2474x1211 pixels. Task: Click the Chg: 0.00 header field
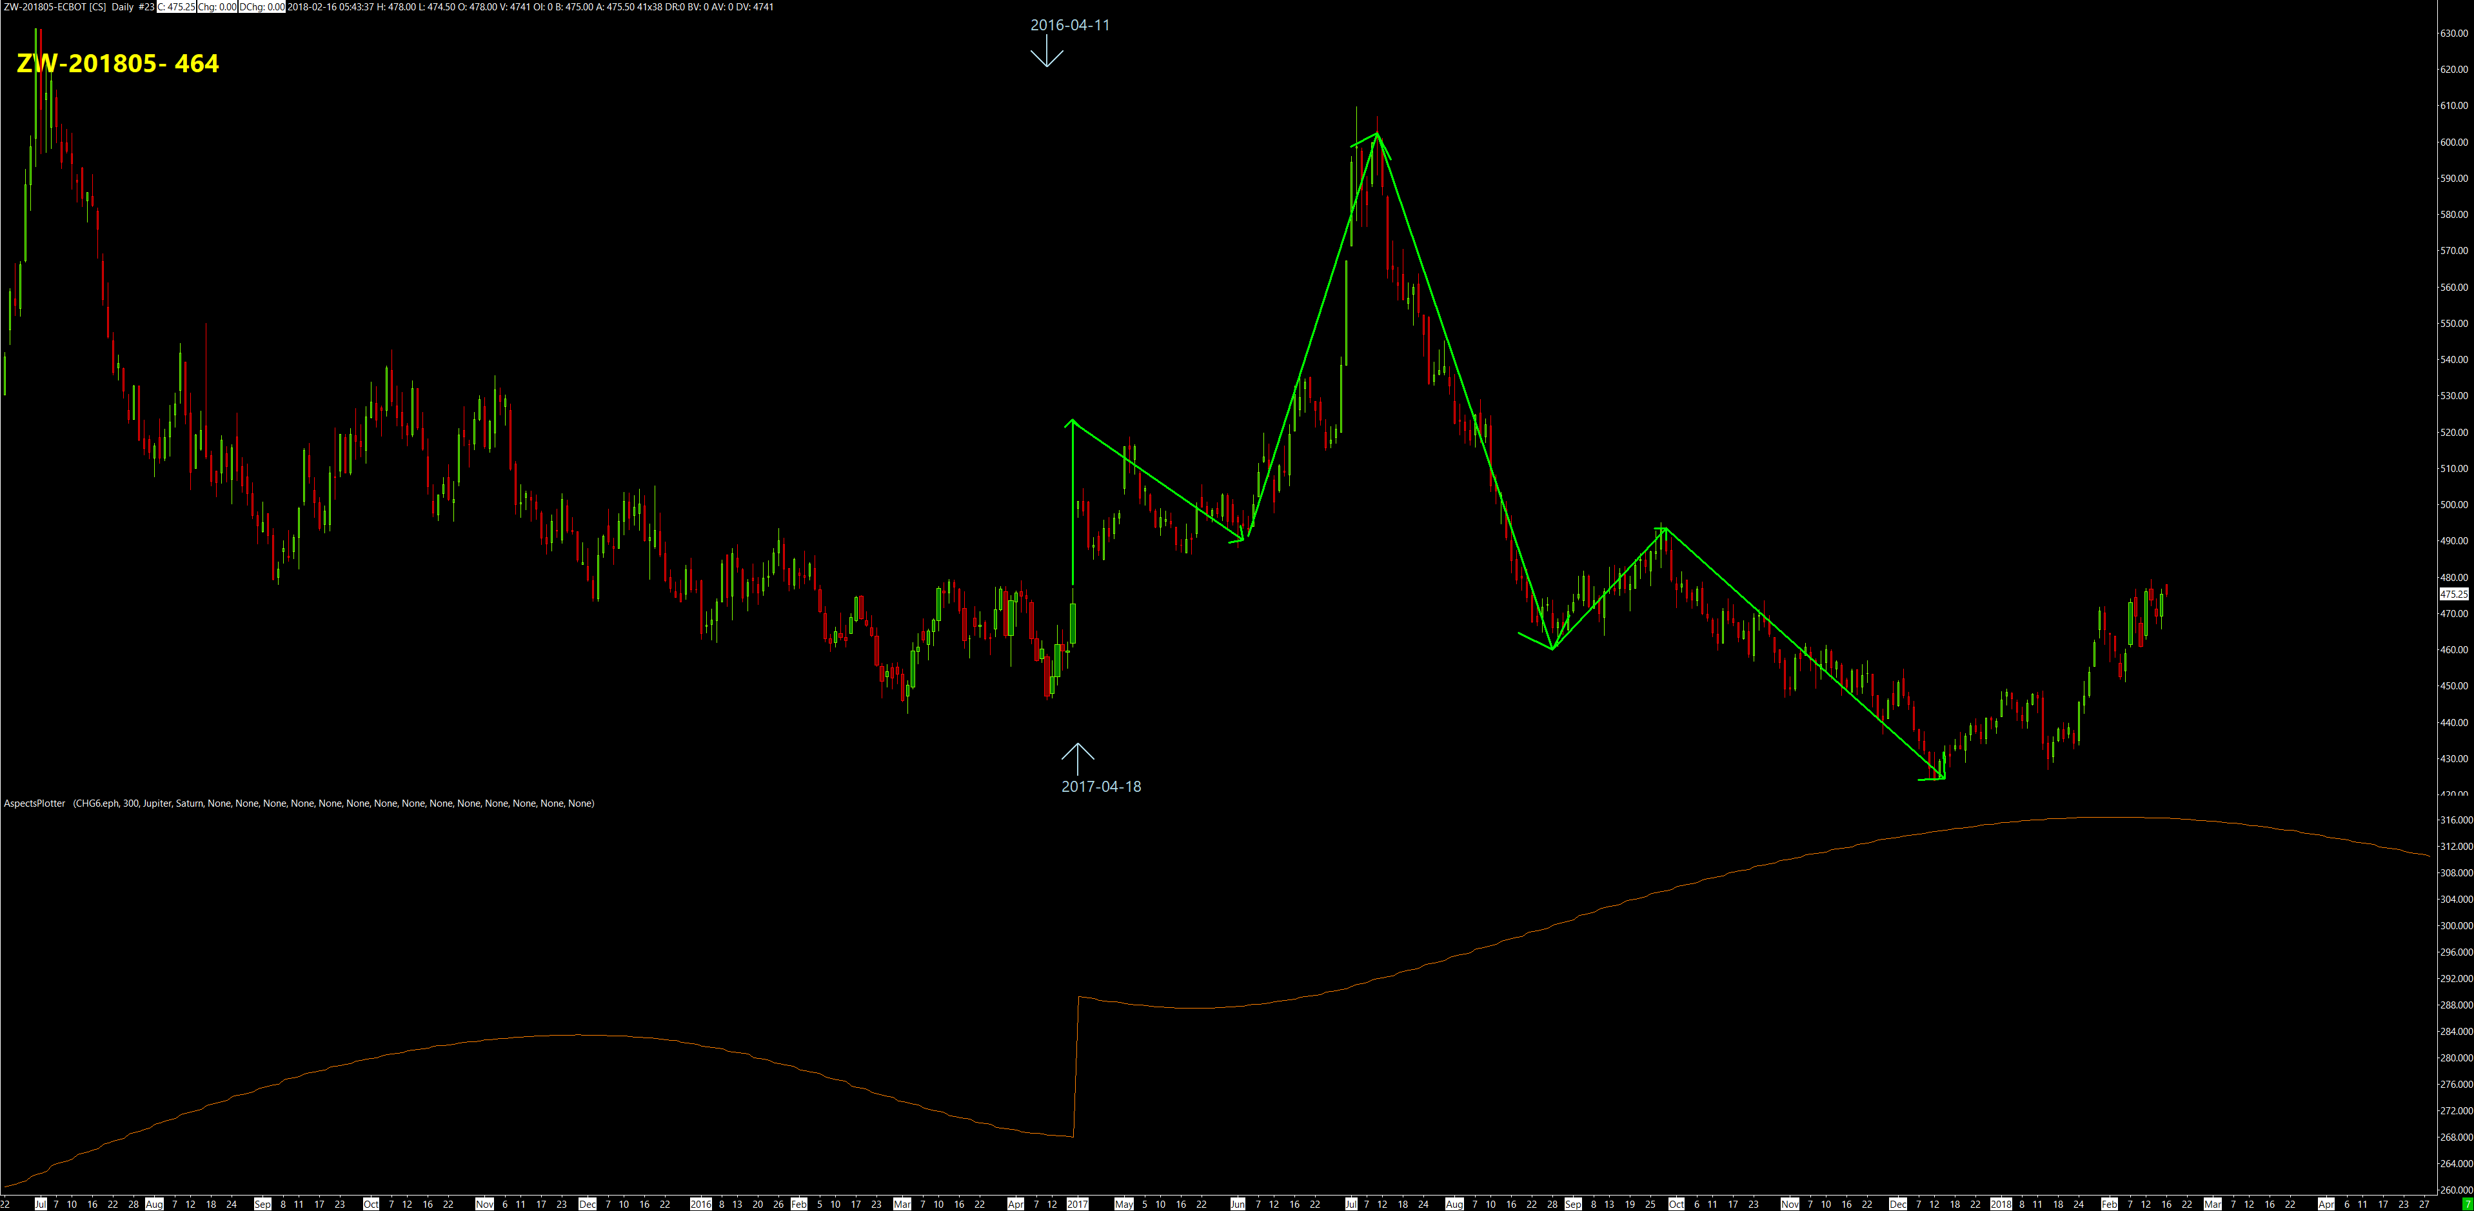click(x=217, y=6)
